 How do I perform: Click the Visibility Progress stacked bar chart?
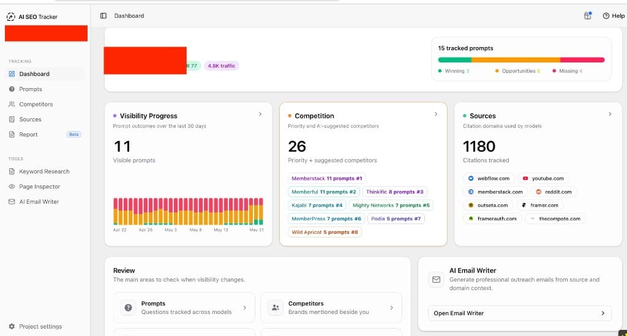[x=189, y=211]
